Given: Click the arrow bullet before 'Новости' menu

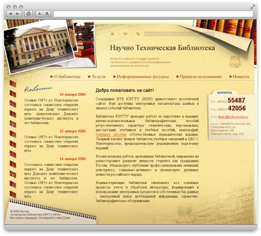Looking at the screenshot, I should (230, 77).
